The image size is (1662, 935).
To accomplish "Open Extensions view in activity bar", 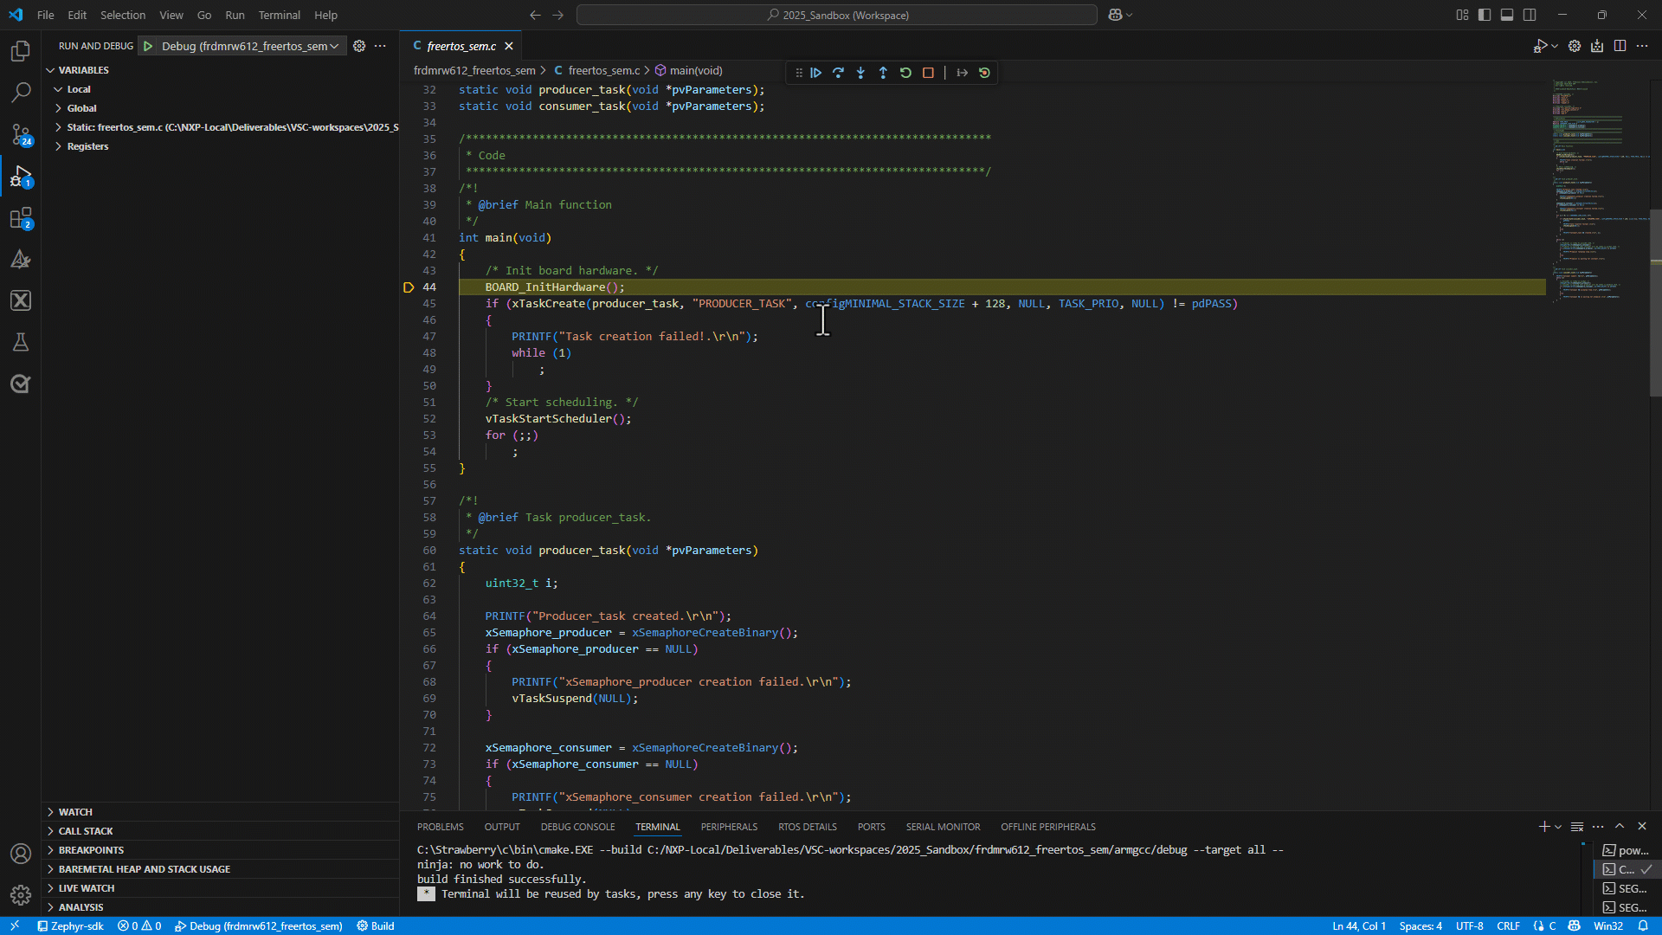I will click(x=21, y=218).
